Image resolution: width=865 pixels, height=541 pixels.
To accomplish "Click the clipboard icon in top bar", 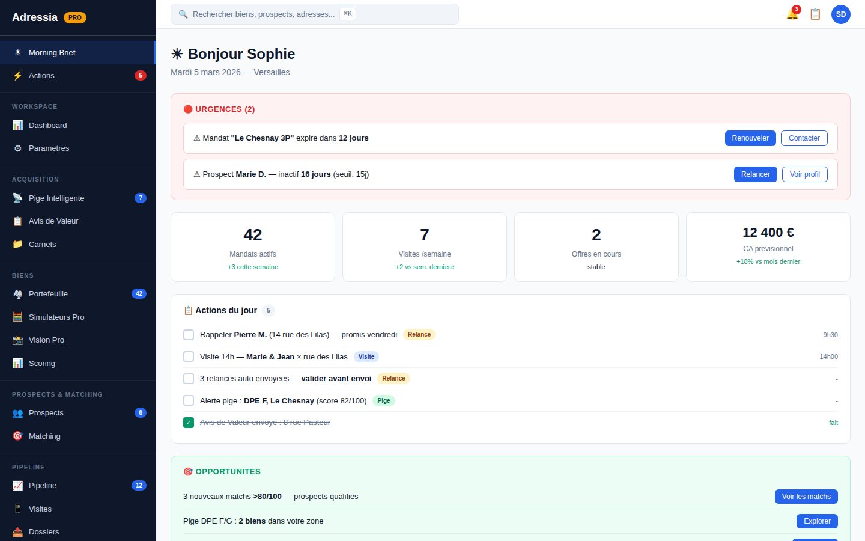I will click(815, 14).
